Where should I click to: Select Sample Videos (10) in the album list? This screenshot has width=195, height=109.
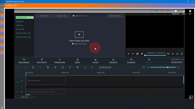(23, 37)
